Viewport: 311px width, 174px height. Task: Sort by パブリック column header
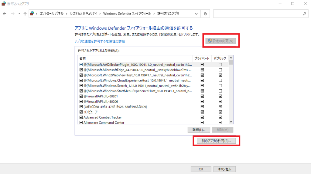click(220, 58)
